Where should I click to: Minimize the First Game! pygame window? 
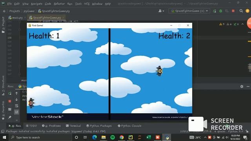point(171,25)
